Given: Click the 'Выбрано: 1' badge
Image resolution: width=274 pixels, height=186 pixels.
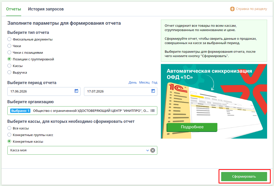Looking at the screenshot, I should pos(20,111).
